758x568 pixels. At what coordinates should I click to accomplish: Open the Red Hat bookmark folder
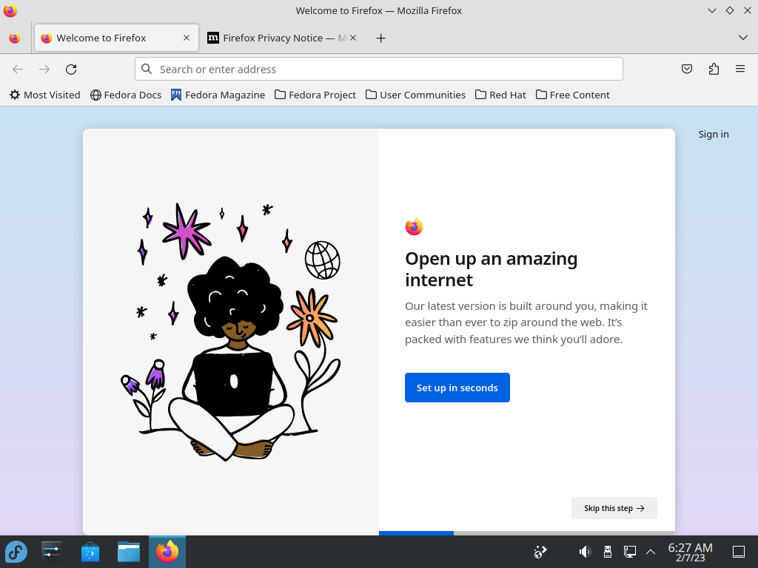pos(500,95)
